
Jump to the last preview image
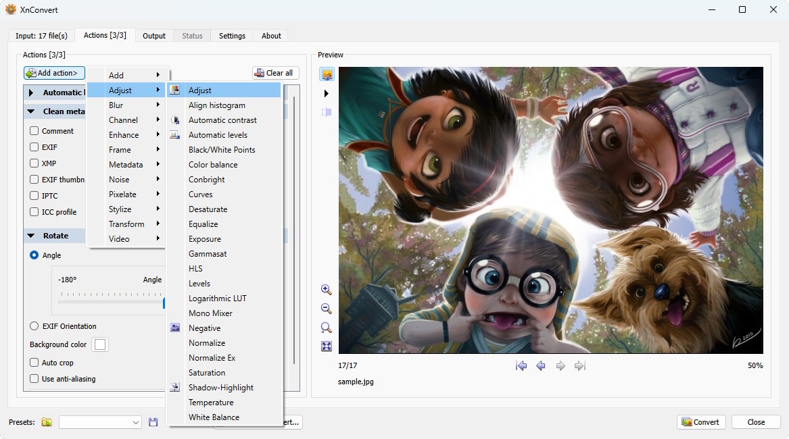click(579, 365)
